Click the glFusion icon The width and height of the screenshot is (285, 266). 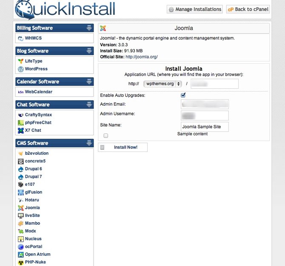pos(20,192)
